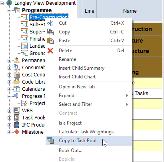This screenshot has width=164, height=162.
Task: Choose Copy to Task Pool
Action: coord(88,141)
